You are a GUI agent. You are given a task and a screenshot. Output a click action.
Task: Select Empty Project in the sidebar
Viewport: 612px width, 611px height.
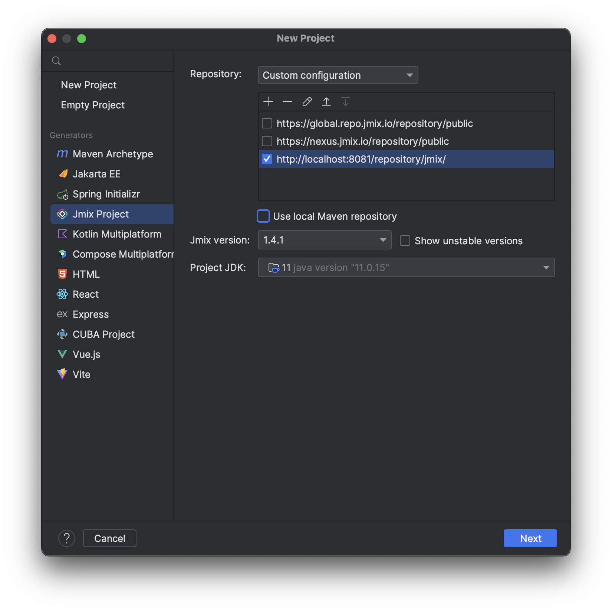(x=93, y=105)
